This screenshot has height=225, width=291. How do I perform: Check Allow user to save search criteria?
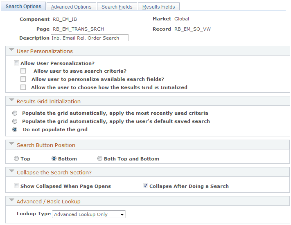point(23,71)
